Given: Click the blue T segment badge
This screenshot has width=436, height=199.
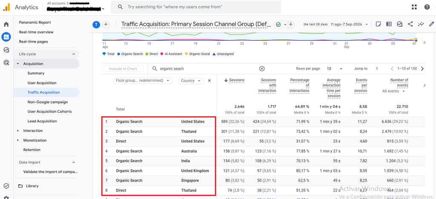Looking at the screenshot, I should coord(96,24).
